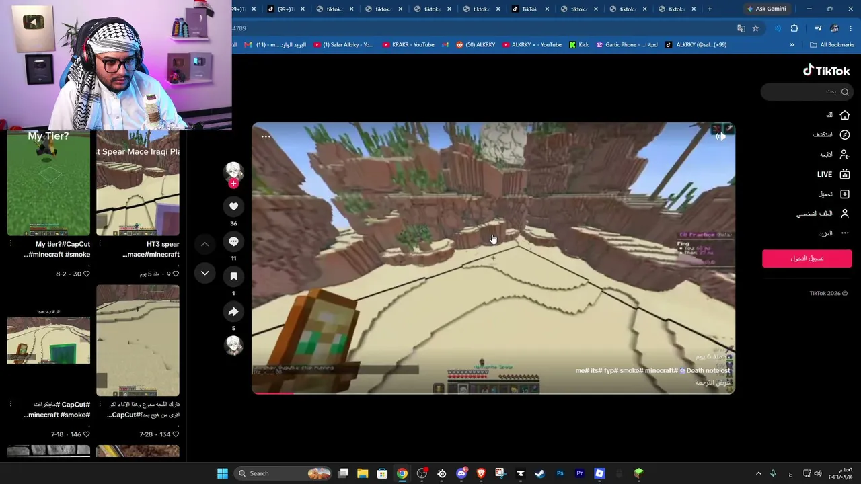861x484 pixels.
Task: Go to the next video with the down chevron
Action: (x=204, y=273)
